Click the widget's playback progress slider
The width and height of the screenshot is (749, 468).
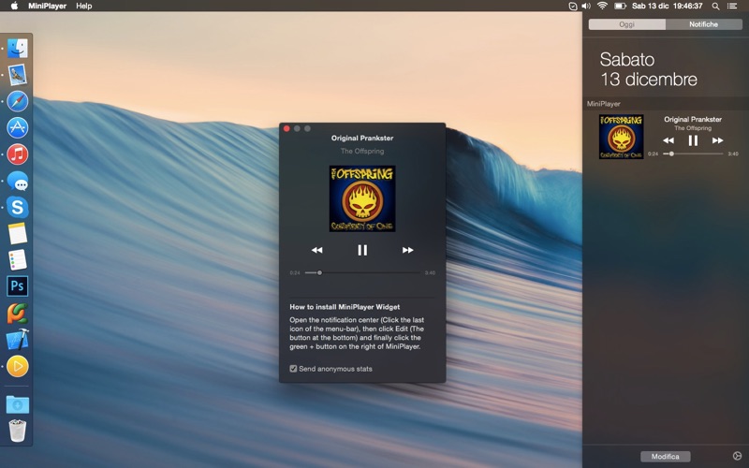click(x=693, y=154)
